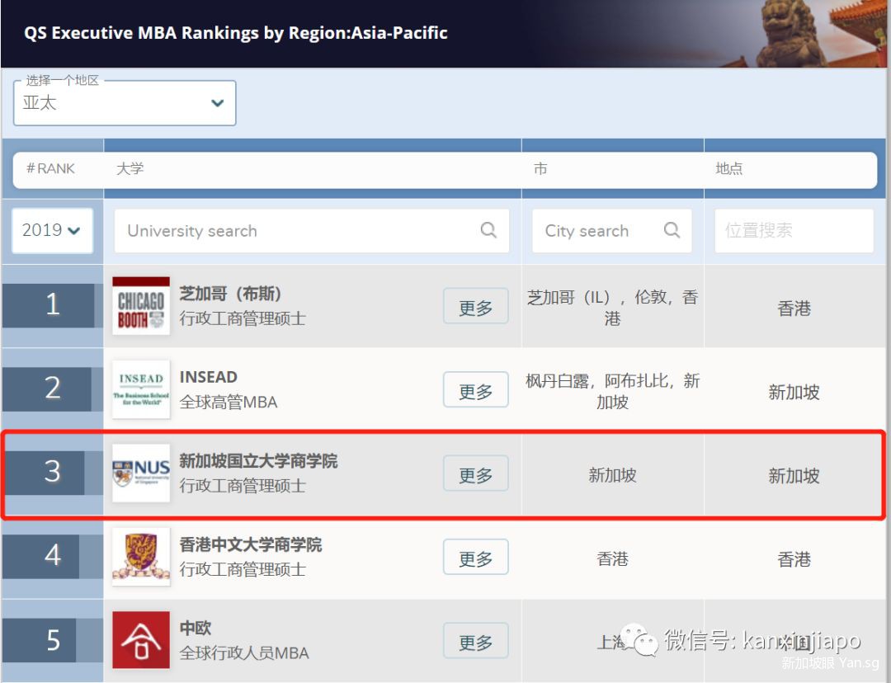
Task: Sort by the #RANK column header
Action: (x=51, y=168)
